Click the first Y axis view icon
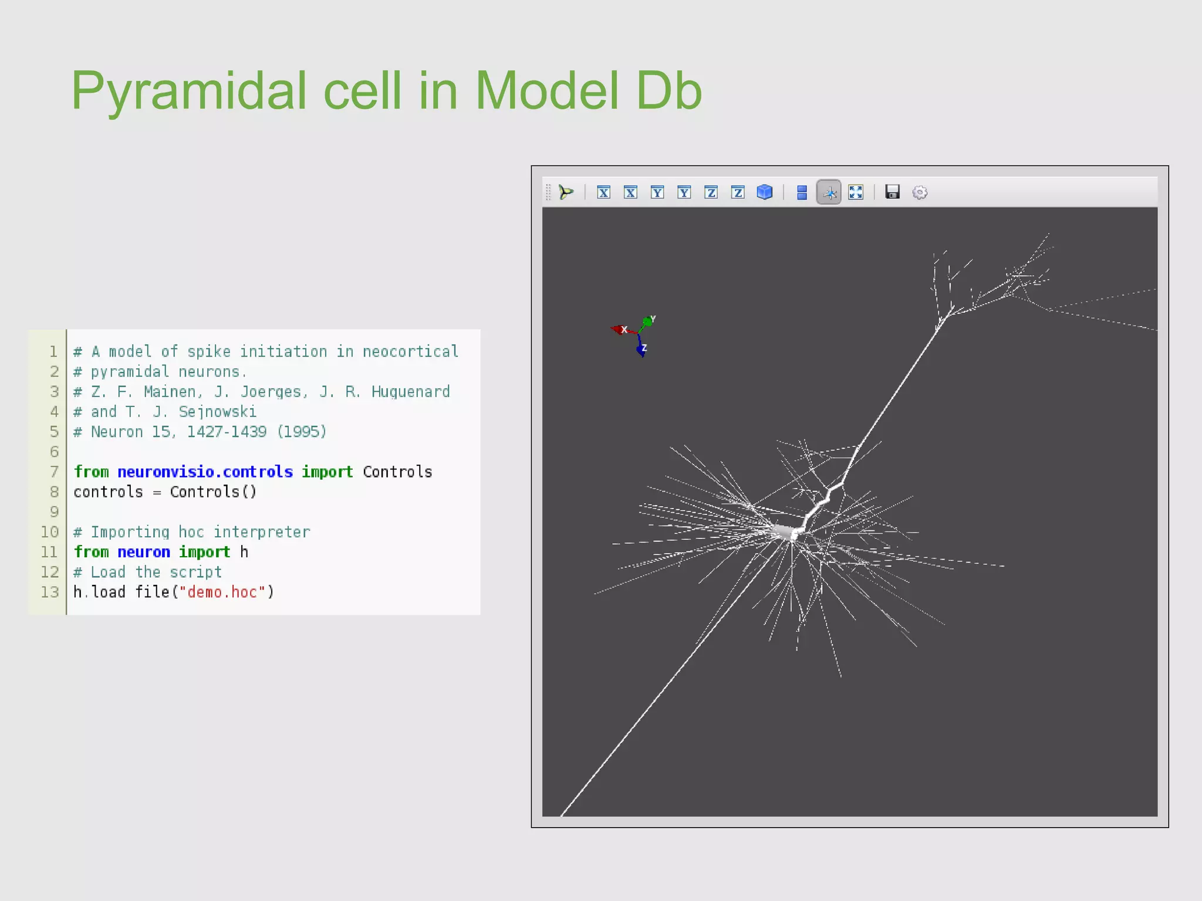The width and height of the screenshot is (1202, 901). 657,192
